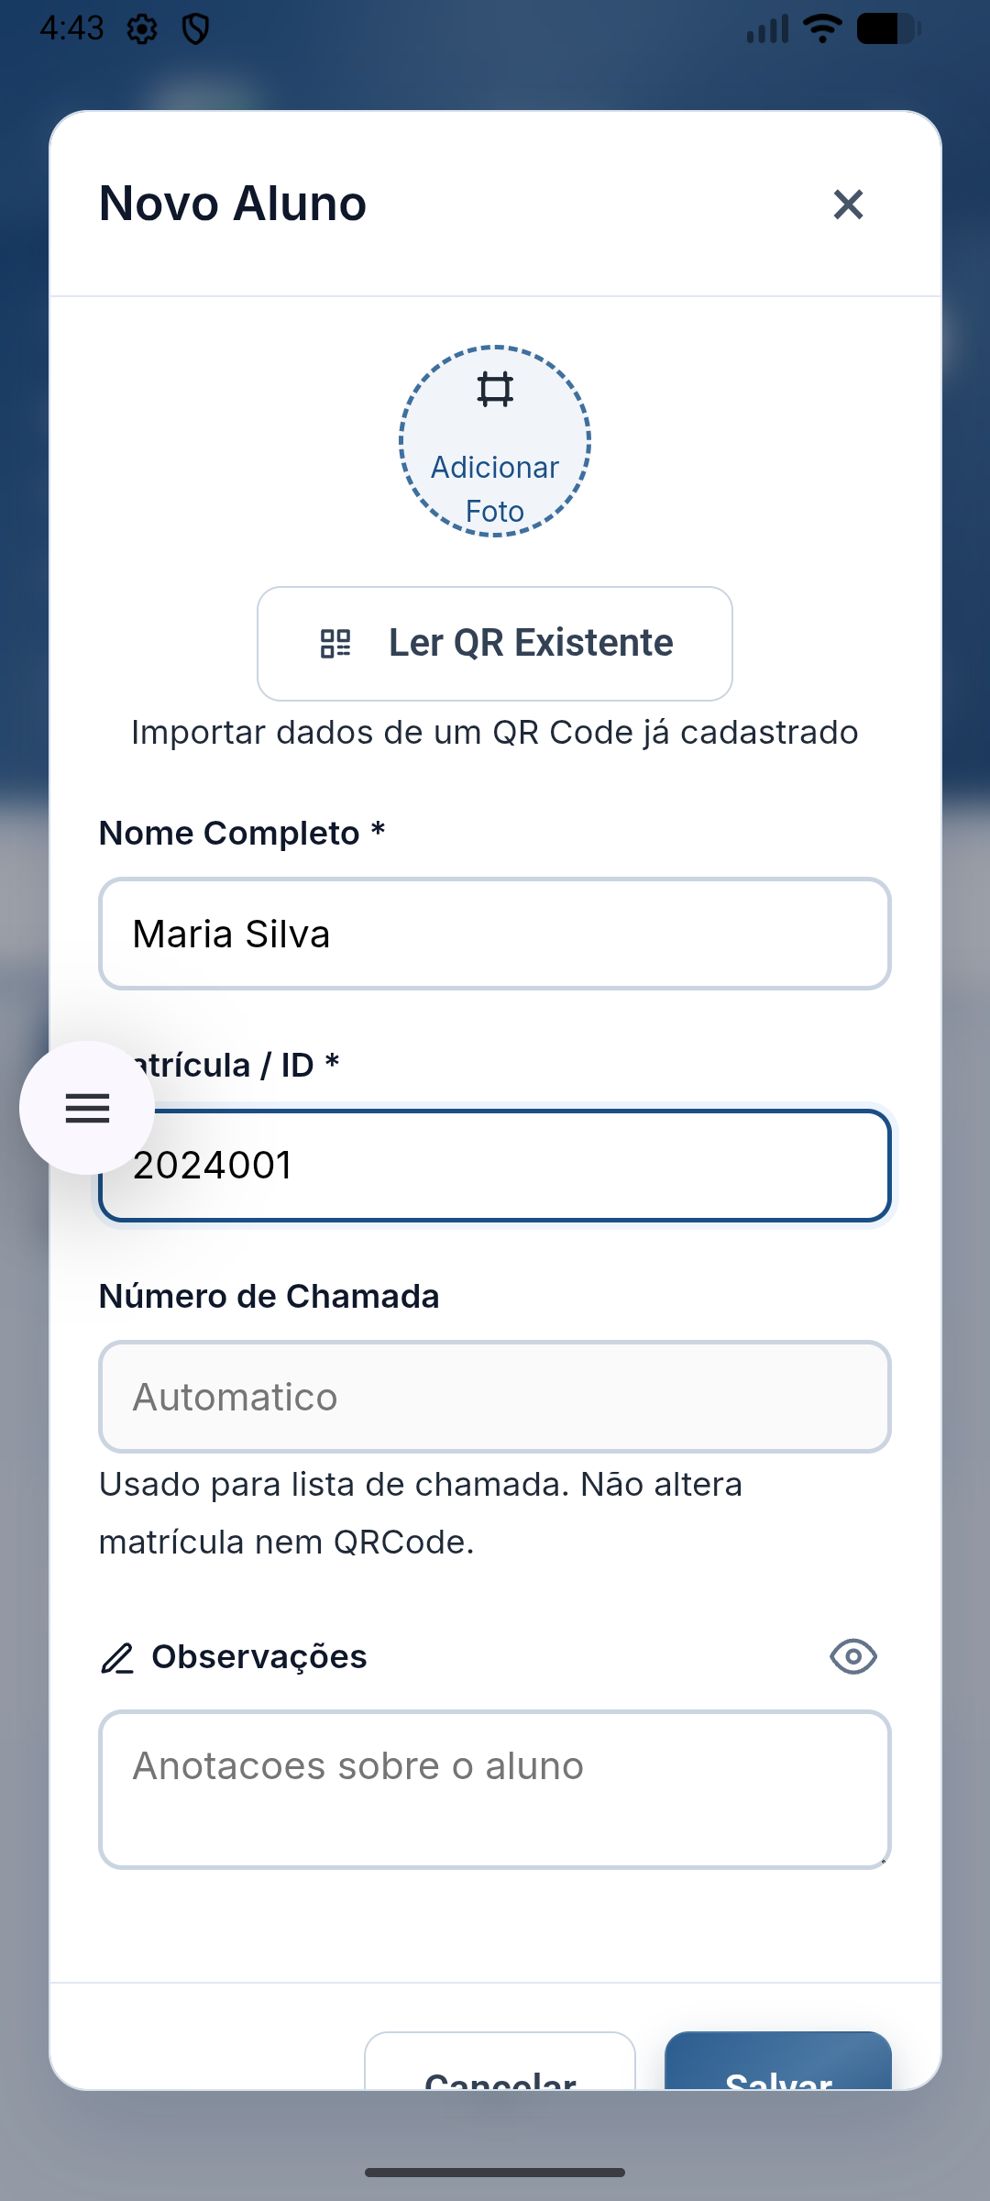Image resolution: width=990 pixels, height=2201 pixels.
Task: Tap the battery indicator icon
Action: click(x=887, y=29)
